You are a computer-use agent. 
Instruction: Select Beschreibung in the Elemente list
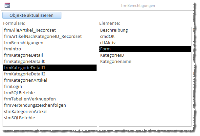click(x=114, y=30)
